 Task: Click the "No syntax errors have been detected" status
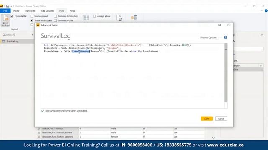pyautogui.click(x=66, y=111)
